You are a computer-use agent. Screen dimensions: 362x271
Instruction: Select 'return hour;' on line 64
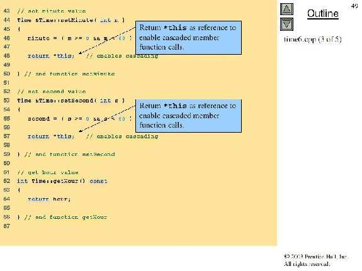(x=49, y=199)
